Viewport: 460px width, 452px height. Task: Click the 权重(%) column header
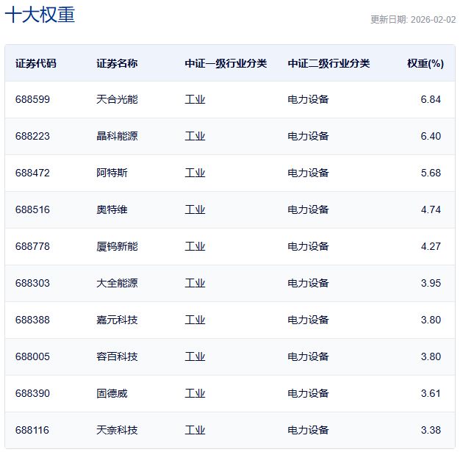(425, 63)
